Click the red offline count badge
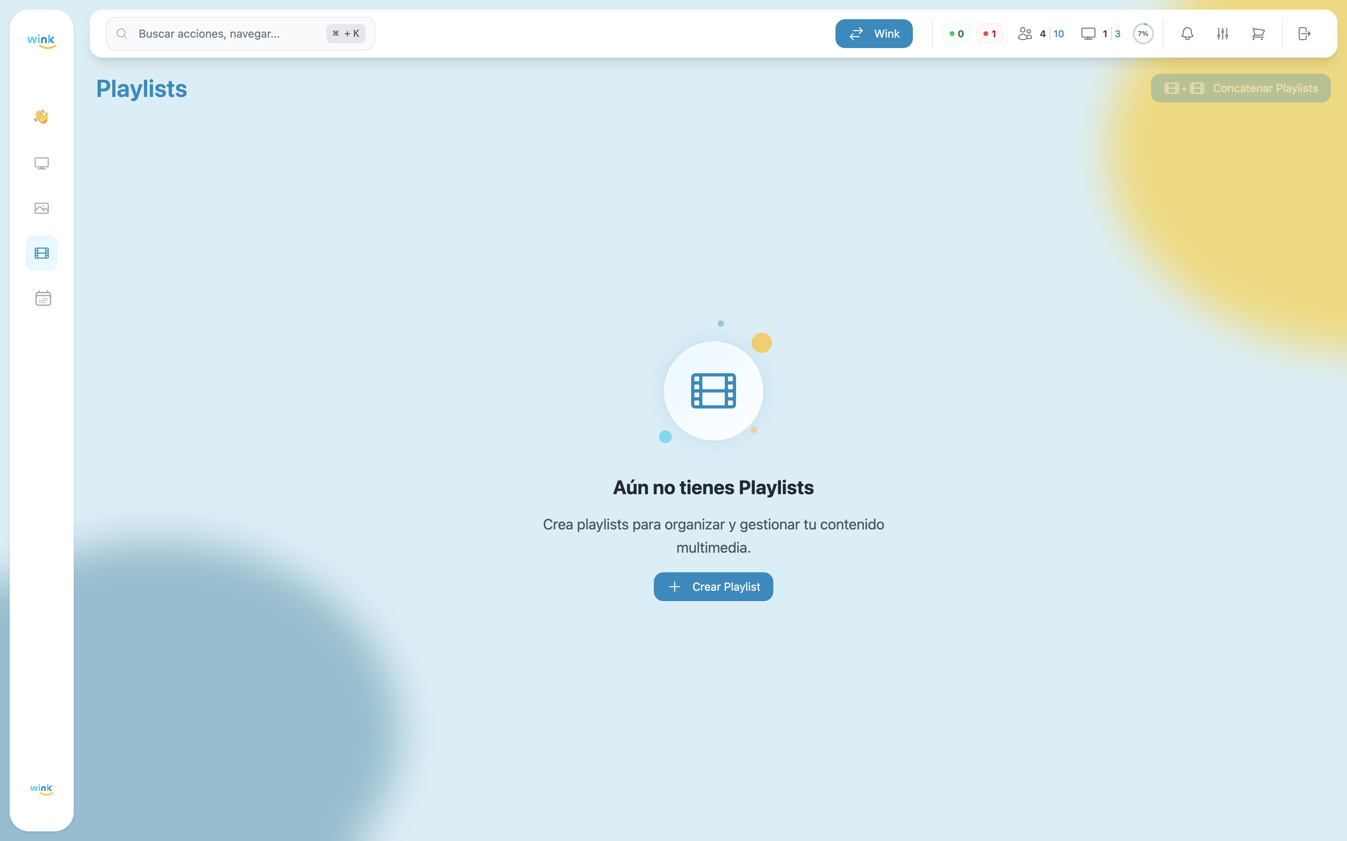The height and width of the screenshot is (841, 1347). 990,34
